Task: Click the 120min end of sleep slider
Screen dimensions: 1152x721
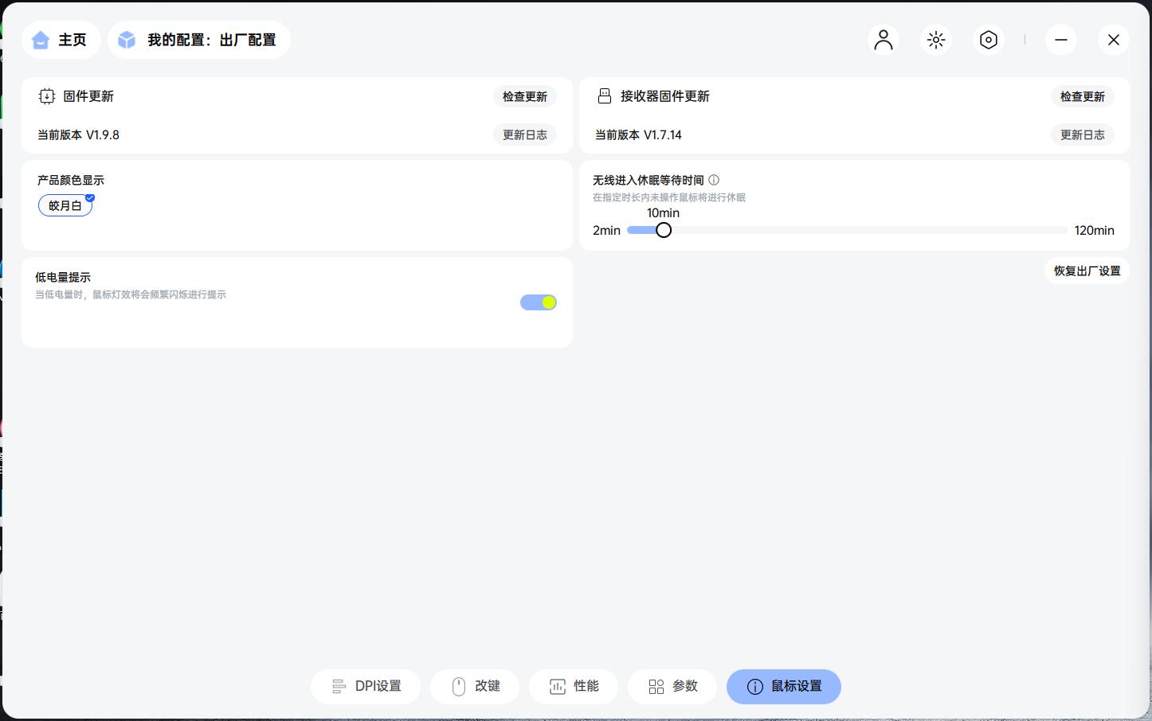Action: 1094,230
